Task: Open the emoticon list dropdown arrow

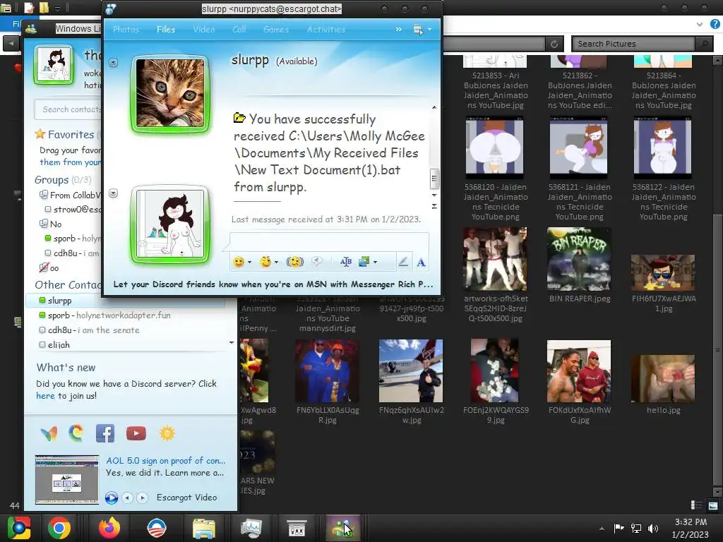Action: (x=249, y=263)
